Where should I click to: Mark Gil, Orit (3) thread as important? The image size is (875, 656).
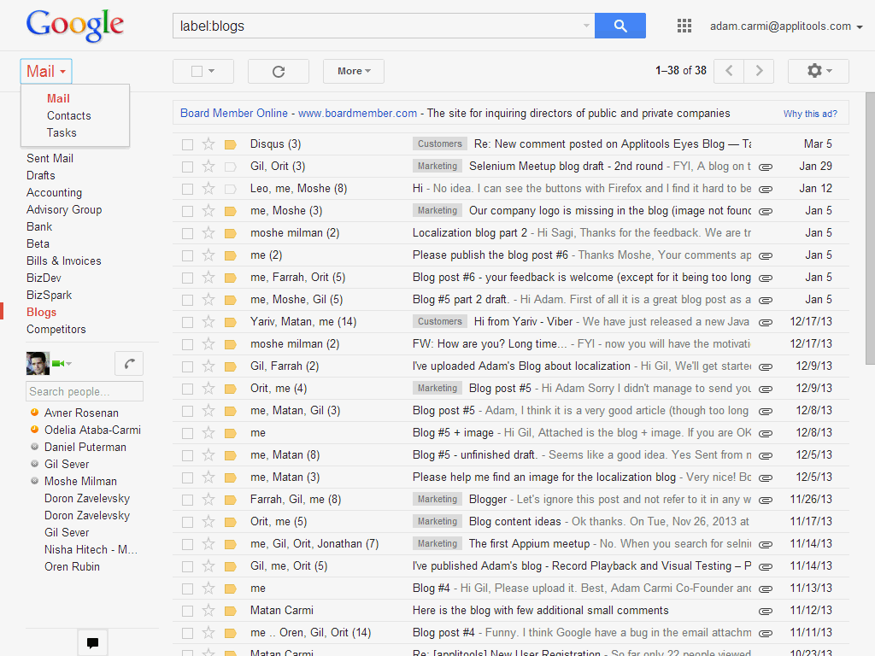pos(230,167)
